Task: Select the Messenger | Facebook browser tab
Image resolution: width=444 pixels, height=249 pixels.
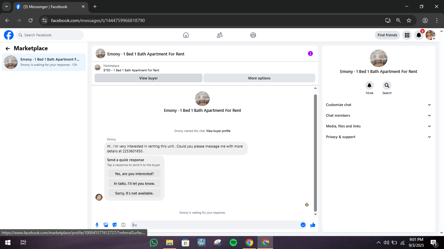Action: [50, 7]
